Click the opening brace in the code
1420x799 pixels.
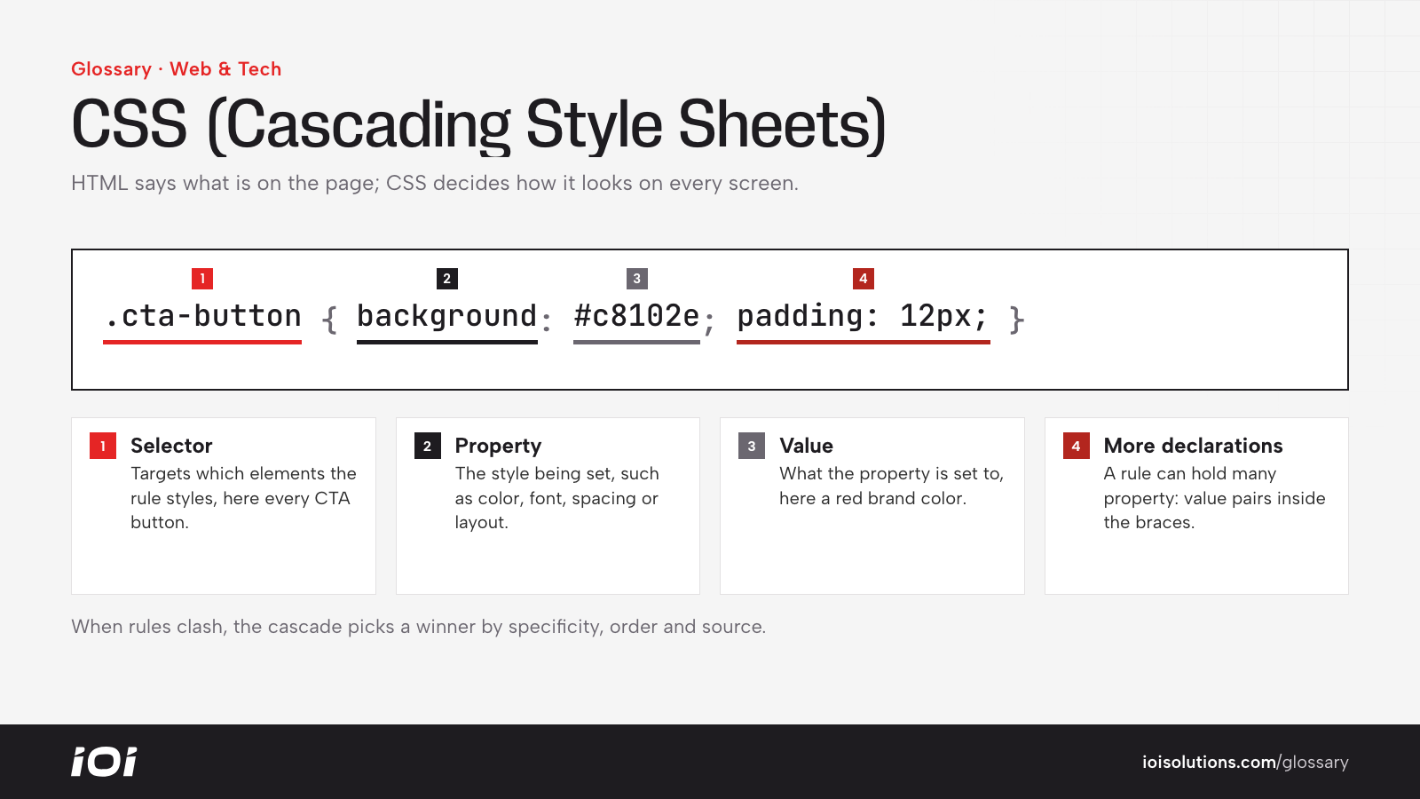(x=329, y=319)
